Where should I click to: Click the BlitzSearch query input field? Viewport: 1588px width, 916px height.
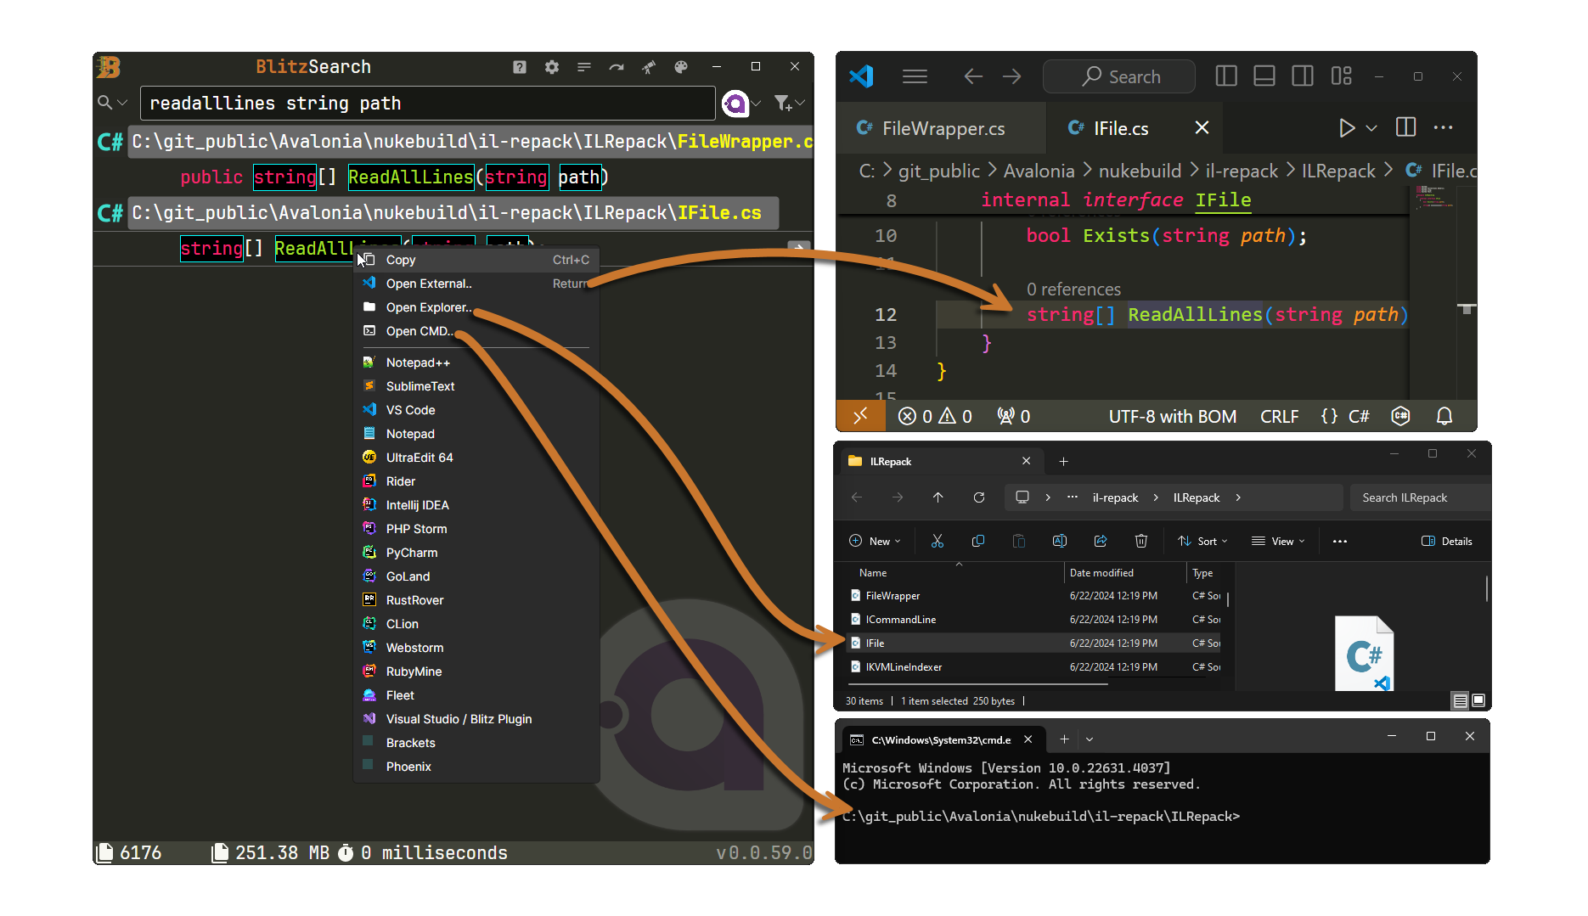(427, 104)
